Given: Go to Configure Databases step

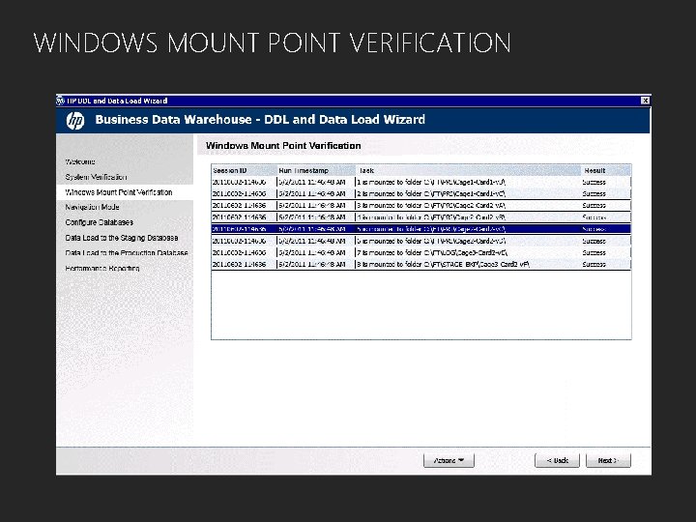Looking at the screenshot, I should tap(99, 222).
